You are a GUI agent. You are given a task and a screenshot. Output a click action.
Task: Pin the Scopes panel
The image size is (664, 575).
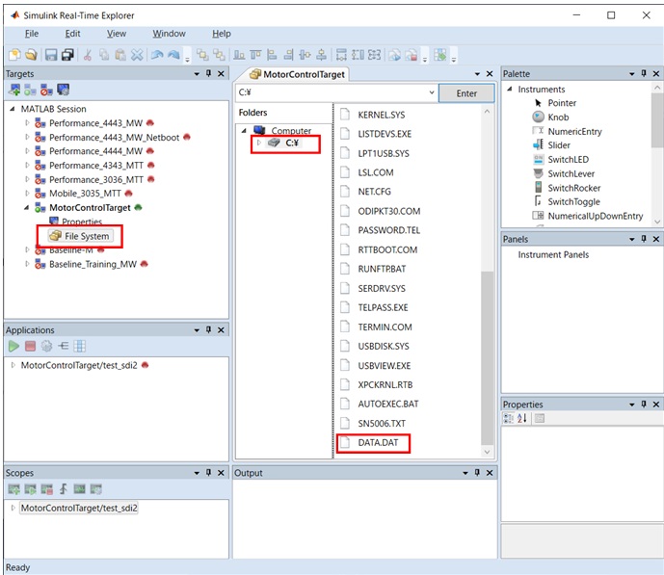coord(208,473)
